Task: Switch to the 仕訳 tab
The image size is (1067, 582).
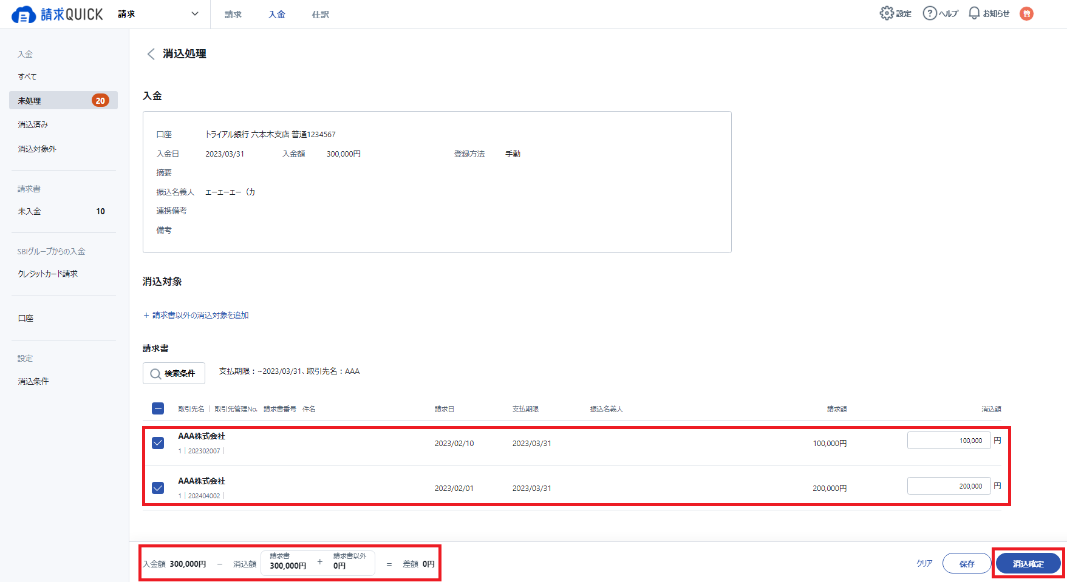Action: [320, 15]
